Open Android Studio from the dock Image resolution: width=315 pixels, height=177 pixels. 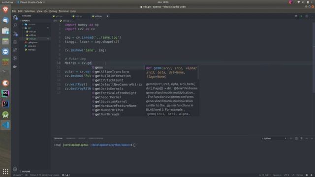click(x=5, y=115)
